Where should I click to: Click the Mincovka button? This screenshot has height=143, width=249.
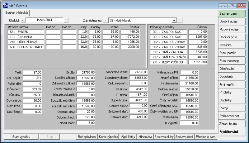145,137
